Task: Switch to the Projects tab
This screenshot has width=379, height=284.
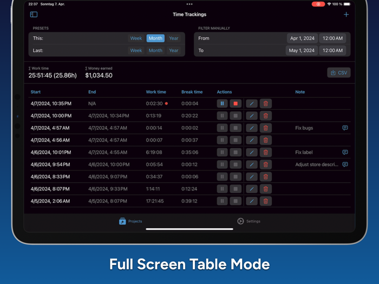Action: tap(130, 221)
